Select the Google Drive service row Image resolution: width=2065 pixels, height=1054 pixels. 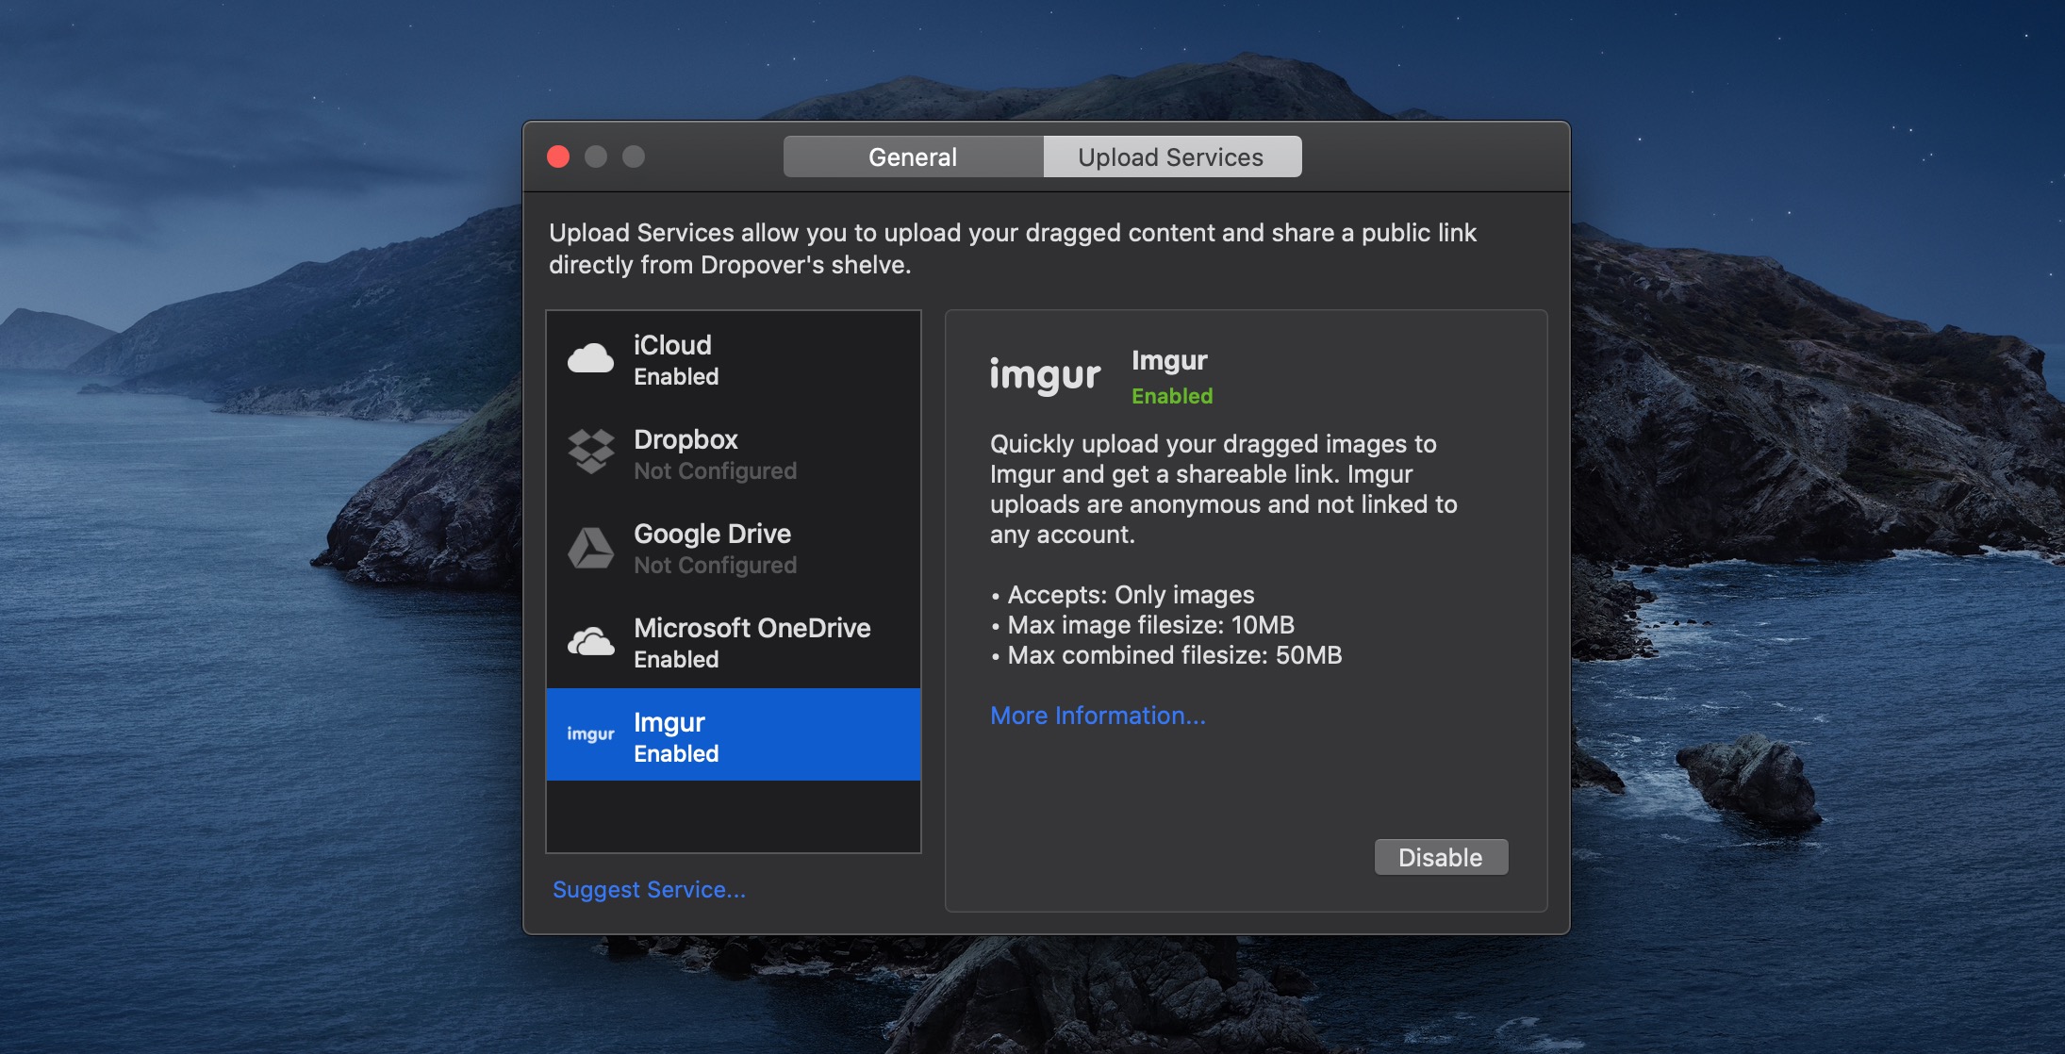(734, 548)
